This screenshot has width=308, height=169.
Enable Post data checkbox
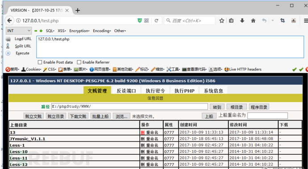40,62
